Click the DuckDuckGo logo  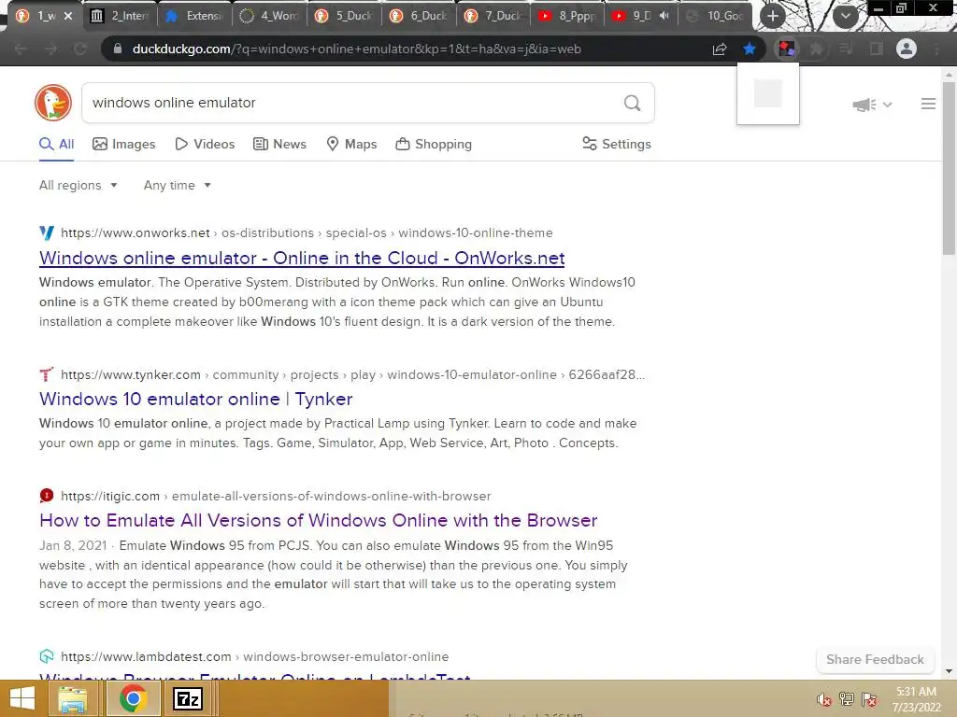pyautogui.click(x=53, y=103)
